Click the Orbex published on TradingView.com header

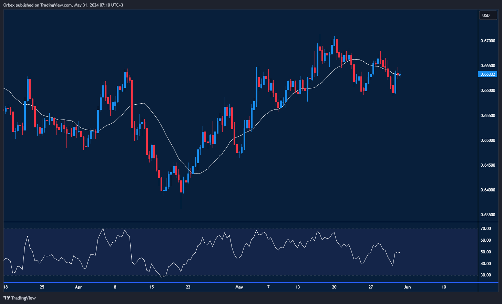coord(63,5)
